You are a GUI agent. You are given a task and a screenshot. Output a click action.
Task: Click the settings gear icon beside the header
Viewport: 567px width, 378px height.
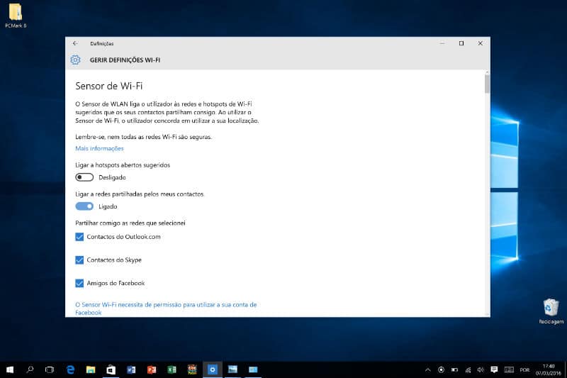(75, 60)
